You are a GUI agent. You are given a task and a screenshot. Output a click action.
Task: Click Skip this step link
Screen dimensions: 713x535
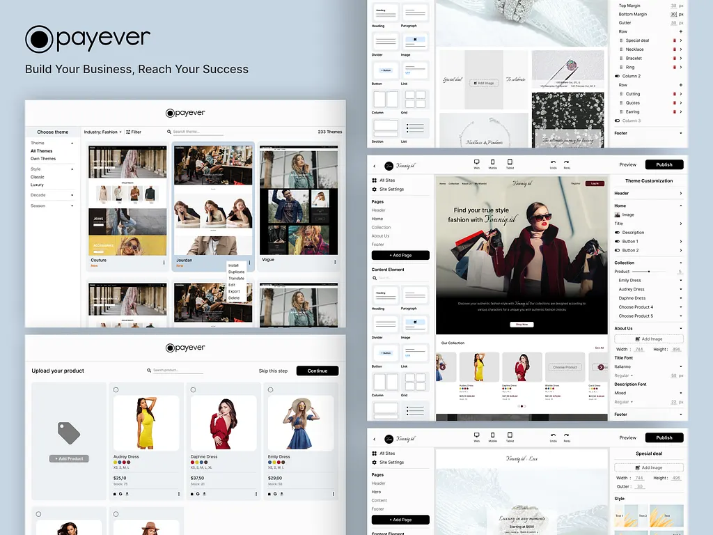(273, 371)
